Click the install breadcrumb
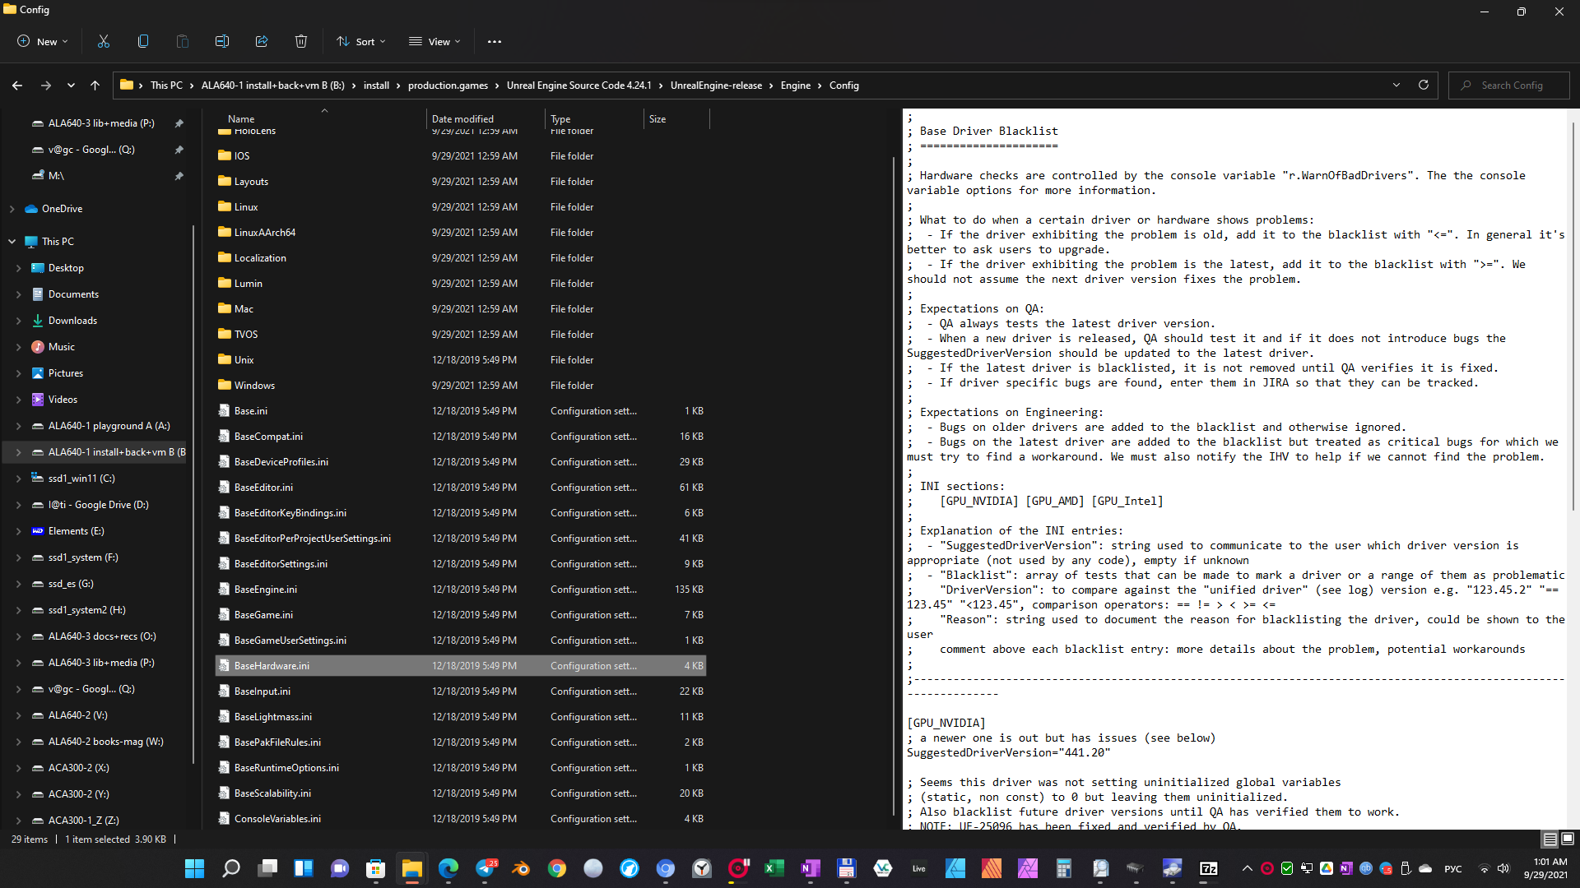 [x=376, y=86]
